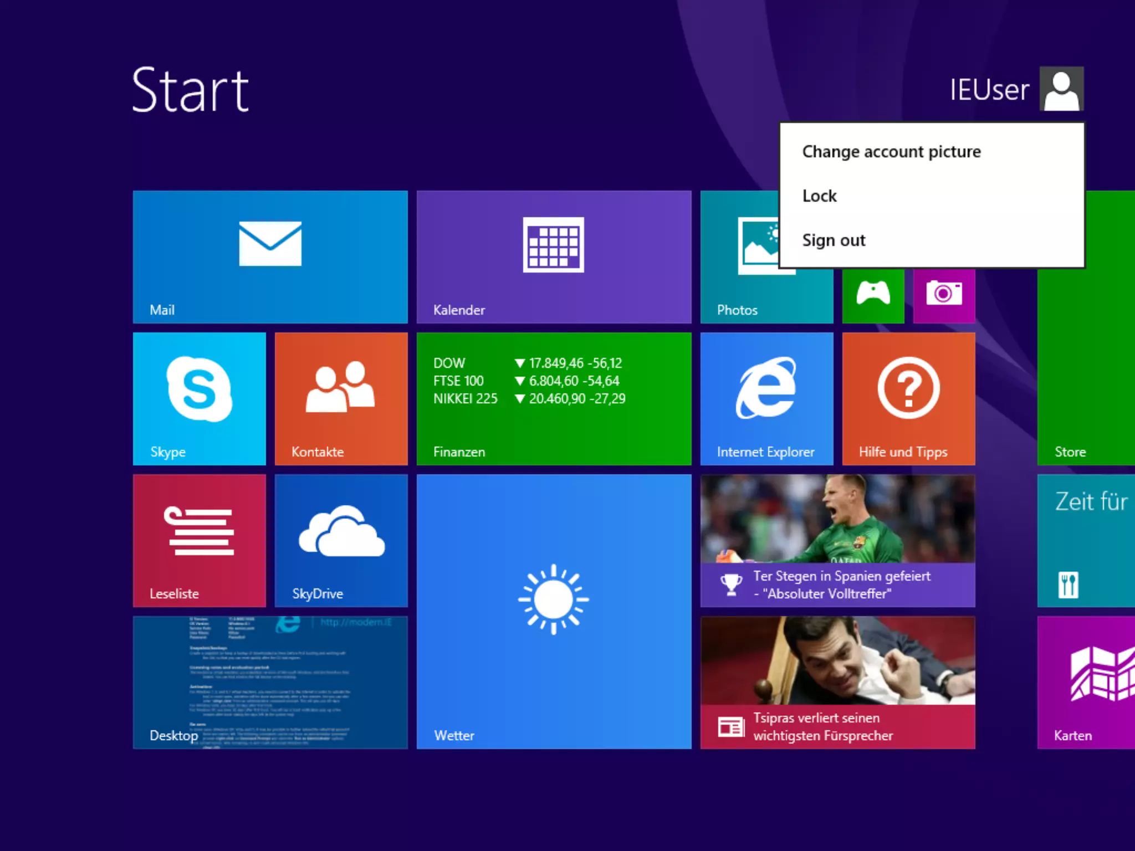Open the Finanzen stock tile
This screenshot has width=1135, height=851.
tap(554, 398)
